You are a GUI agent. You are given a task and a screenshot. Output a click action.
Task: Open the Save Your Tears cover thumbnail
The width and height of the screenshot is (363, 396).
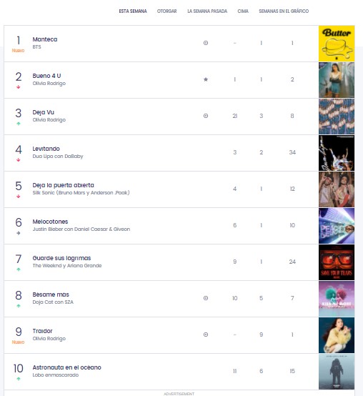[x=337, y=262]
